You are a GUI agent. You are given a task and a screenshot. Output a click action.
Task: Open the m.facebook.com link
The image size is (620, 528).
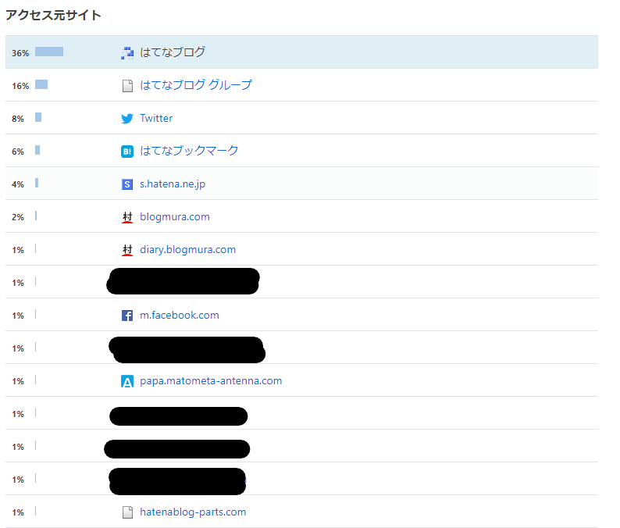[180, 316]
